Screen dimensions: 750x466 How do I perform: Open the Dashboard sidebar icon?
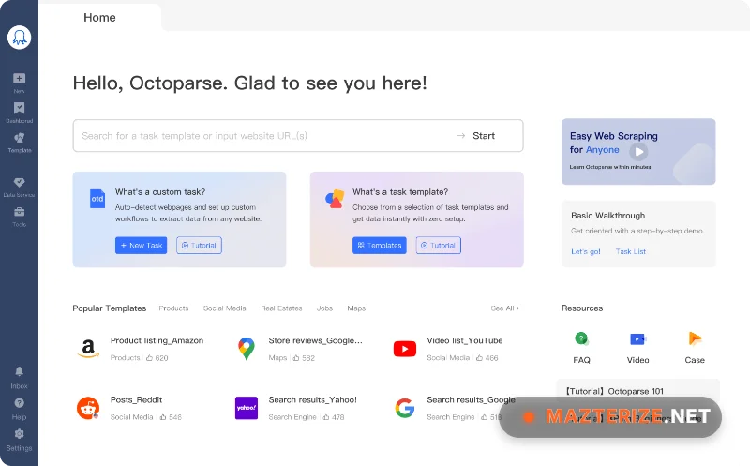point(19,108)
